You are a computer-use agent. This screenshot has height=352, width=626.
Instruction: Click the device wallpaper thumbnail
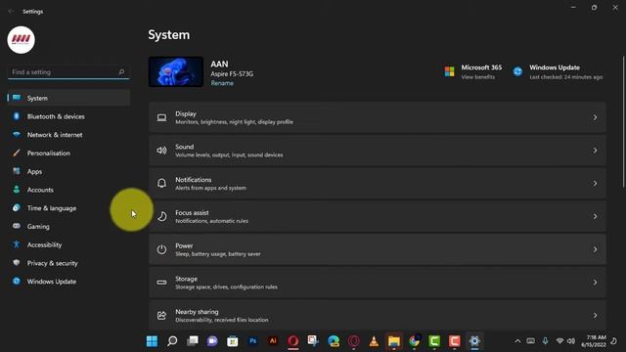(x=176, y=71)
